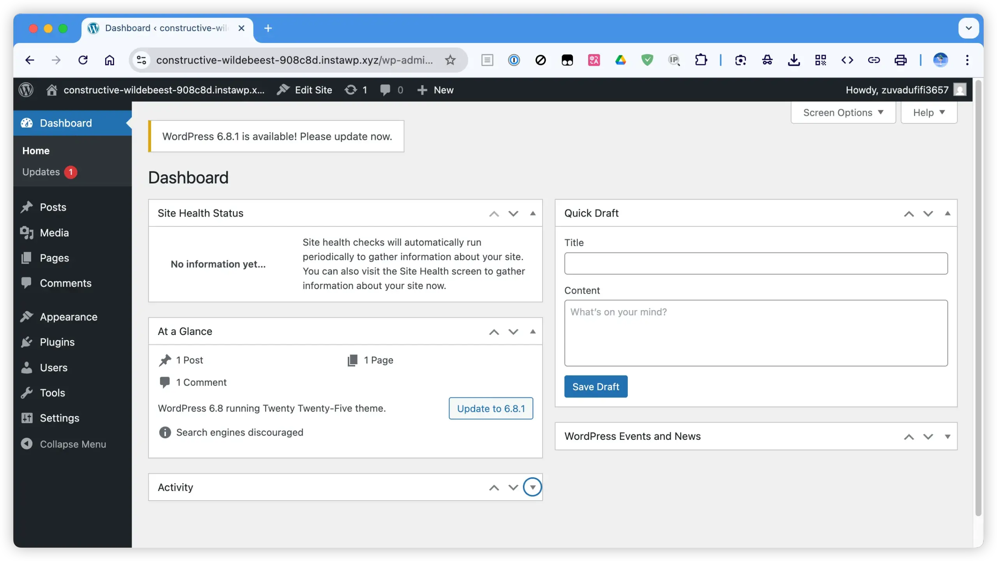Viewport: 997px width, 561px height.
Task: Open Chrome three-dot menu
Action: pos(967,60)
